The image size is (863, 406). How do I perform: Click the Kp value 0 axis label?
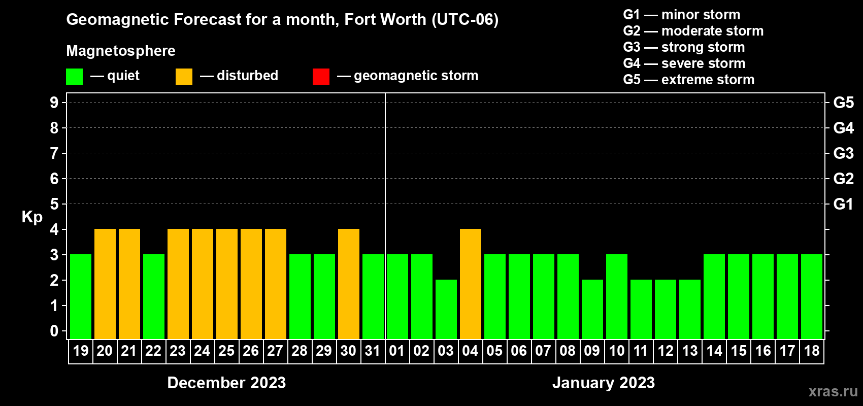coord(54,331)
